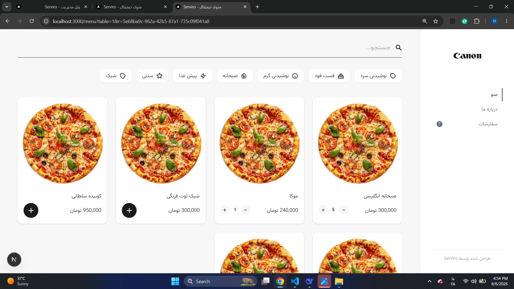Viewport: 514px width, 289px height.
Task: Reload the current page
Action: pos(32,21)
